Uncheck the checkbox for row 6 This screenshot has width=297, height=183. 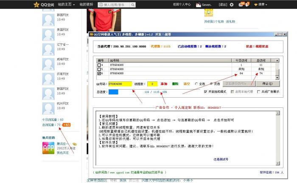pos(99,73)
